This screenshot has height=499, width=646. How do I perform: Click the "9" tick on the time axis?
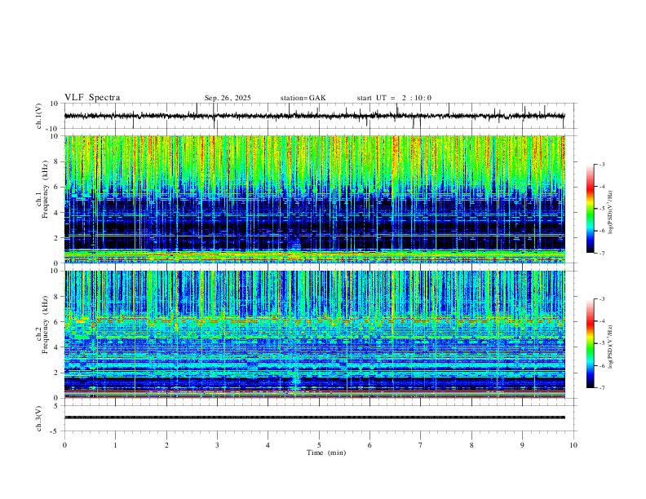[522, 445]
